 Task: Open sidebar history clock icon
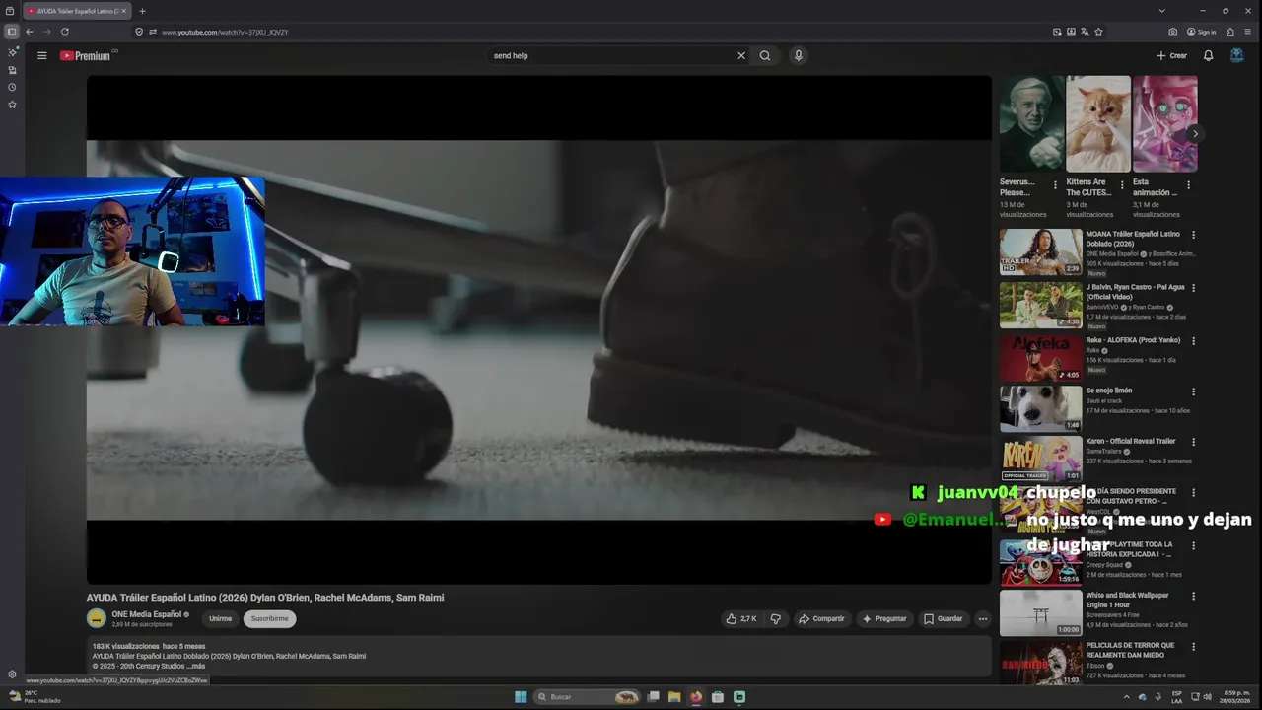12,87
